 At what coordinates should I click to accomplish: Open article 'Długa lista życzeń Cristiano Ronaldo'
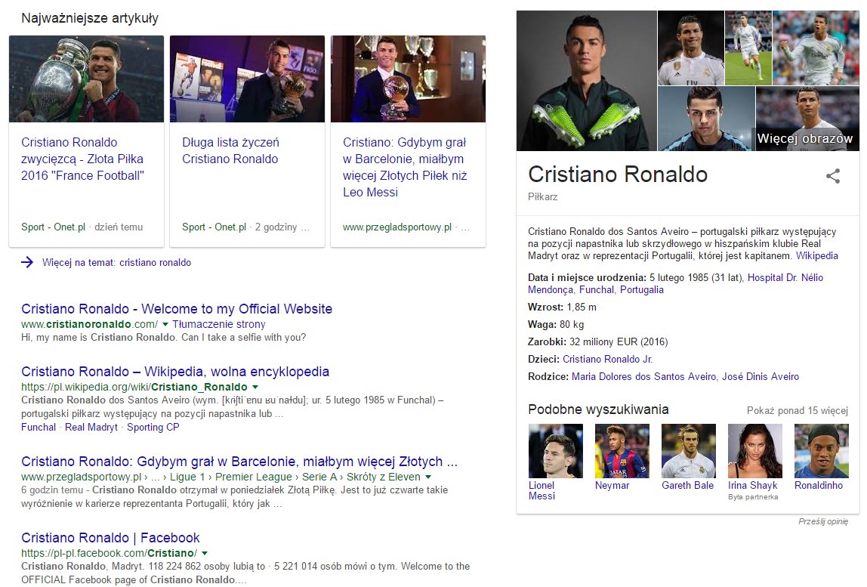pos(230,150)
